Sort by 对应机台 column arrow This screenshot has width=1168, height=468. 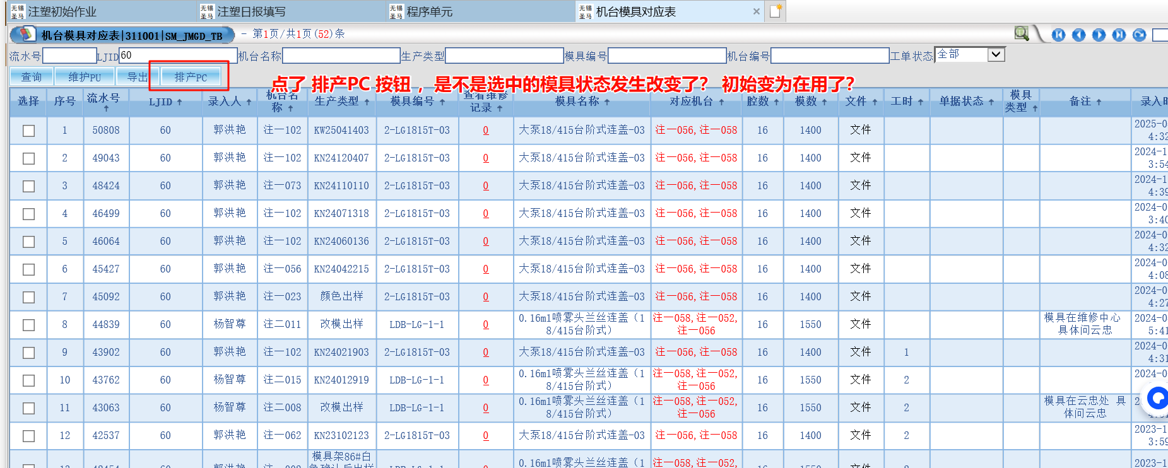coord(721,102)
